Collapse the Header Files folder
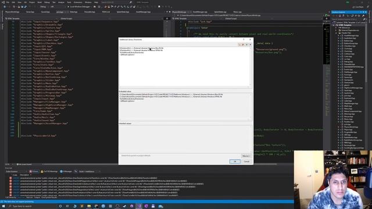Image resolution: width=372 pixels, height=209 pixels. 336,33
